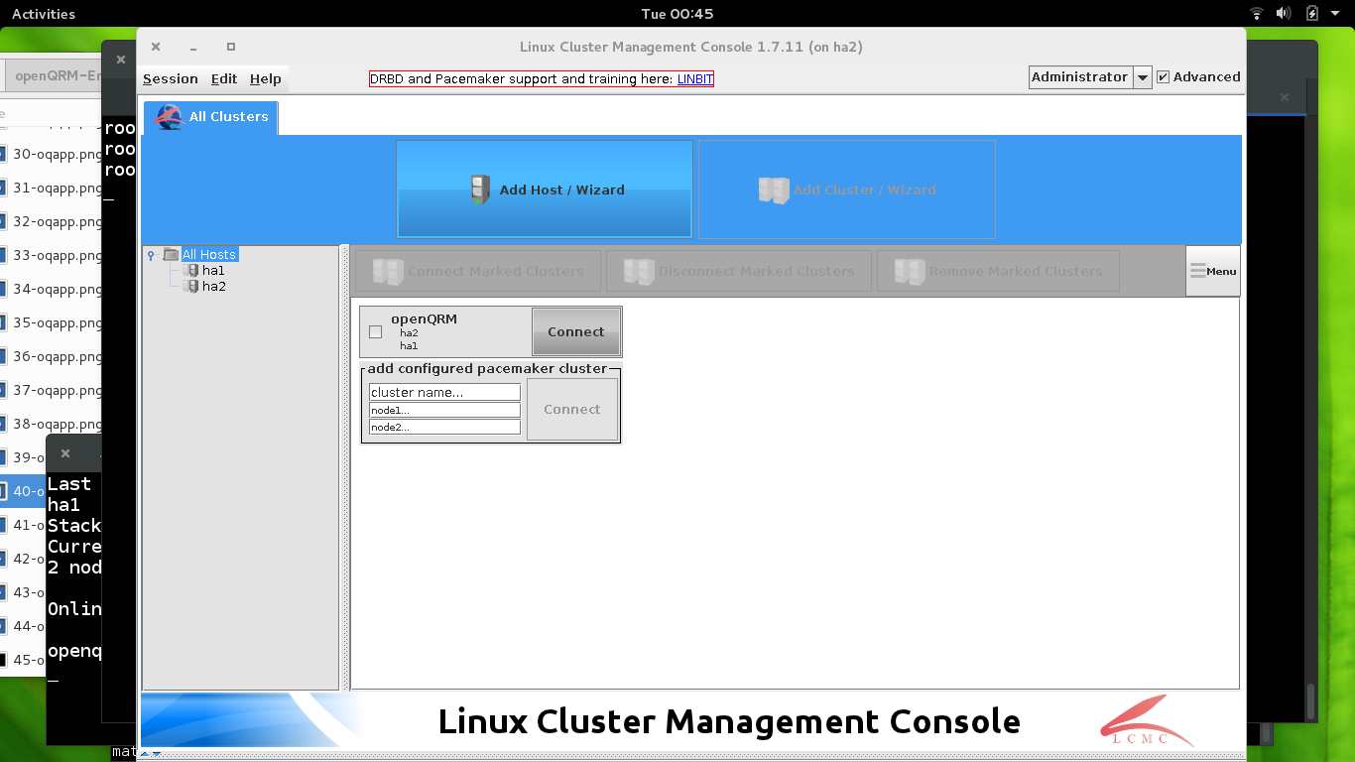Select ha2 in the hosts tree
Screen dimensions: 1355x762
pos(214,286)
